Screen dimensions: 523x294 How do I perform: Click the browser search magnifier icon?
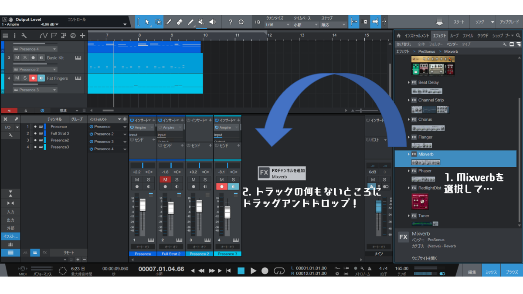518,36
